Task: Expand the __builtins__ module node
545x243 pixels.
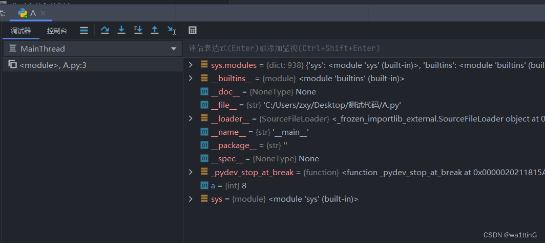Action: pyautogui.click(x=191, y=78)
